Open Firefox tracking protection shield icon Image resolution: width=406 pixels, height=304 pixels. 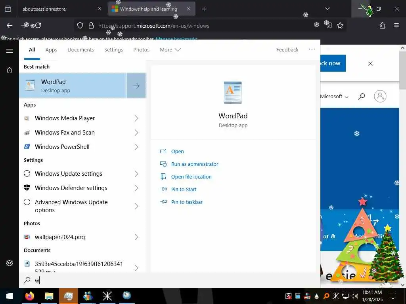click(80, 25)
